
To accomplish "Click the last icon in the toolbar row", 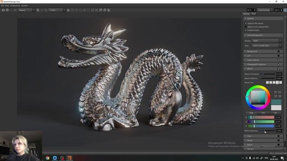I will click(x=109, y=10).
